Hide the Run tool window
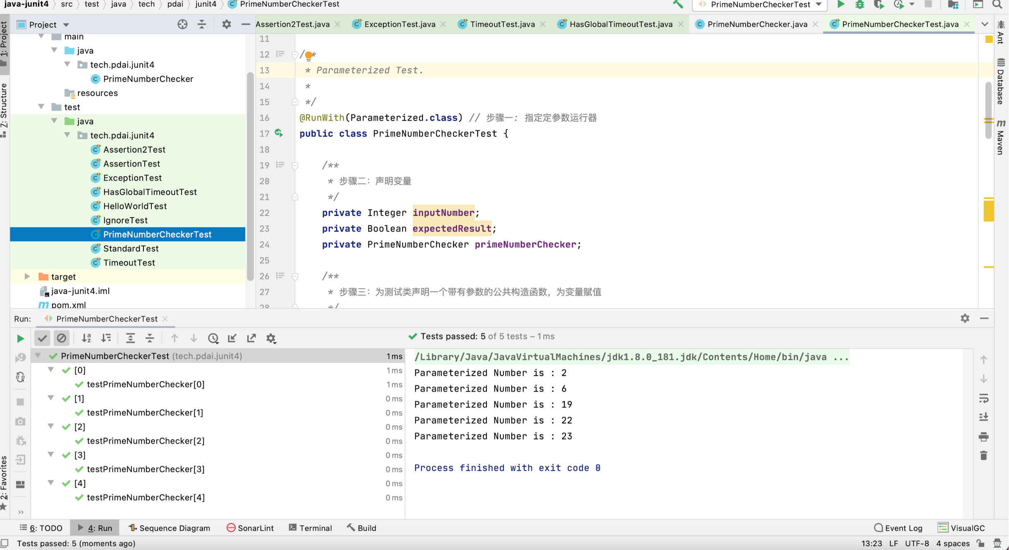 click(x=984, y=318)
